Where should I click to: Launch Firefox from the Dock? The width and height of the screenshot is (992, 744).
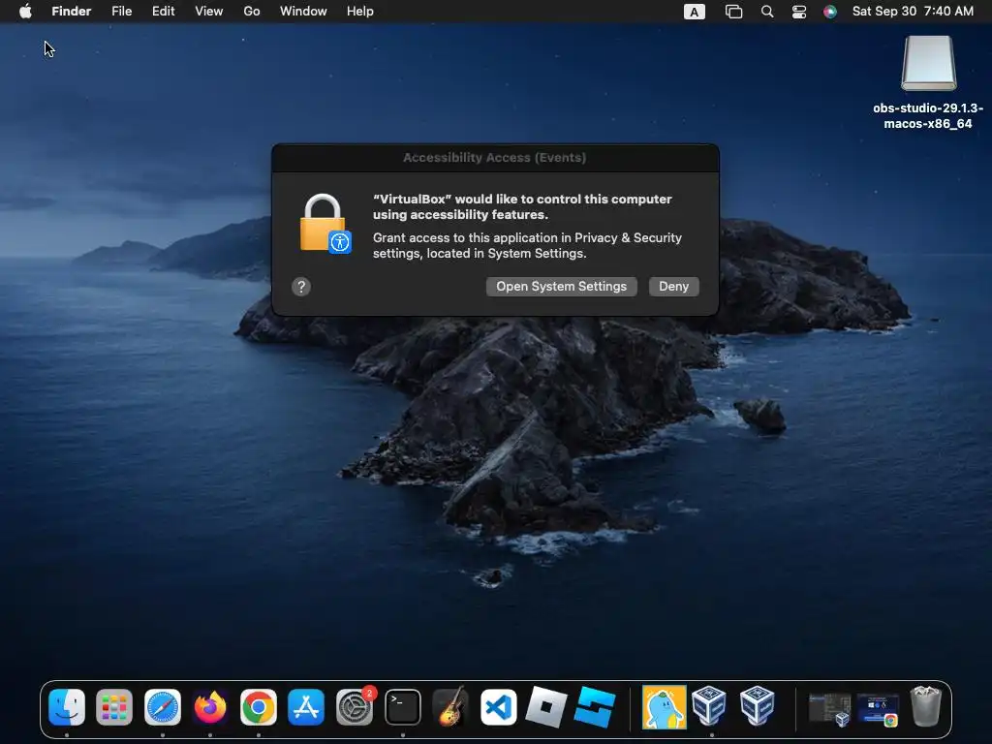[x=210, y=706]
